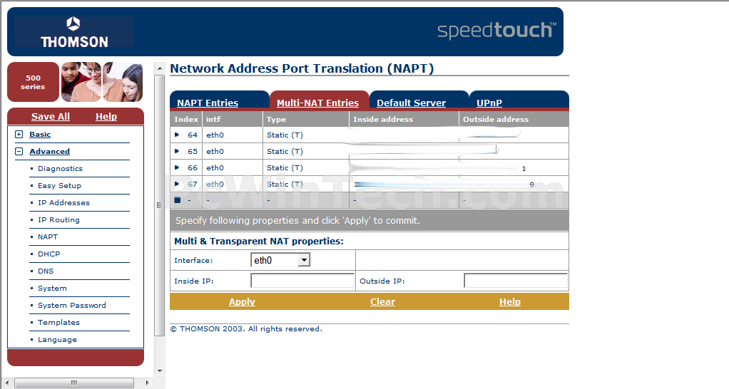Switch to the Multi-NAT Entries tab
729x389 pixels.
click(317, 103)
